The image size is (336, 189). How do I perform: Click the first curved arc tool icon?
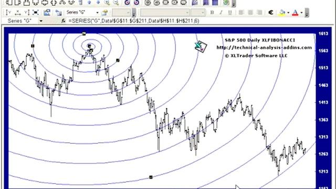pyautogui.click(x=62, y=3)
